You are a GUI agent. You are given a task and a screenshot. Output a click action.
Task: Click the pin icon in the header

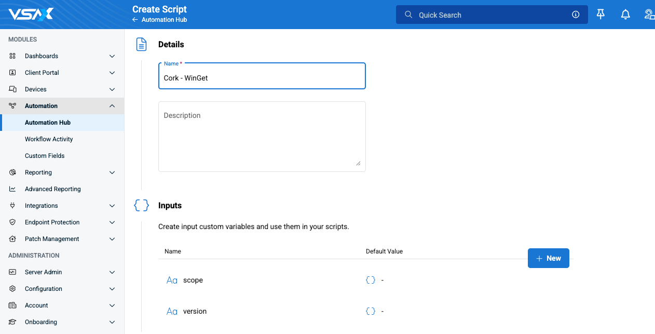click(601, 15)
